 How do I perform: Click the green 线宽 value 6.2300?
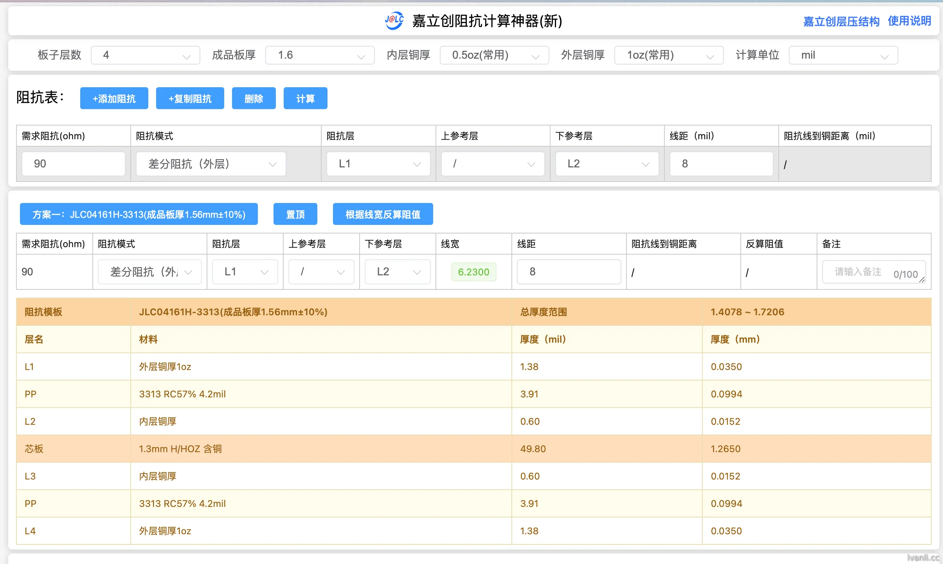(x=474, y=272)
